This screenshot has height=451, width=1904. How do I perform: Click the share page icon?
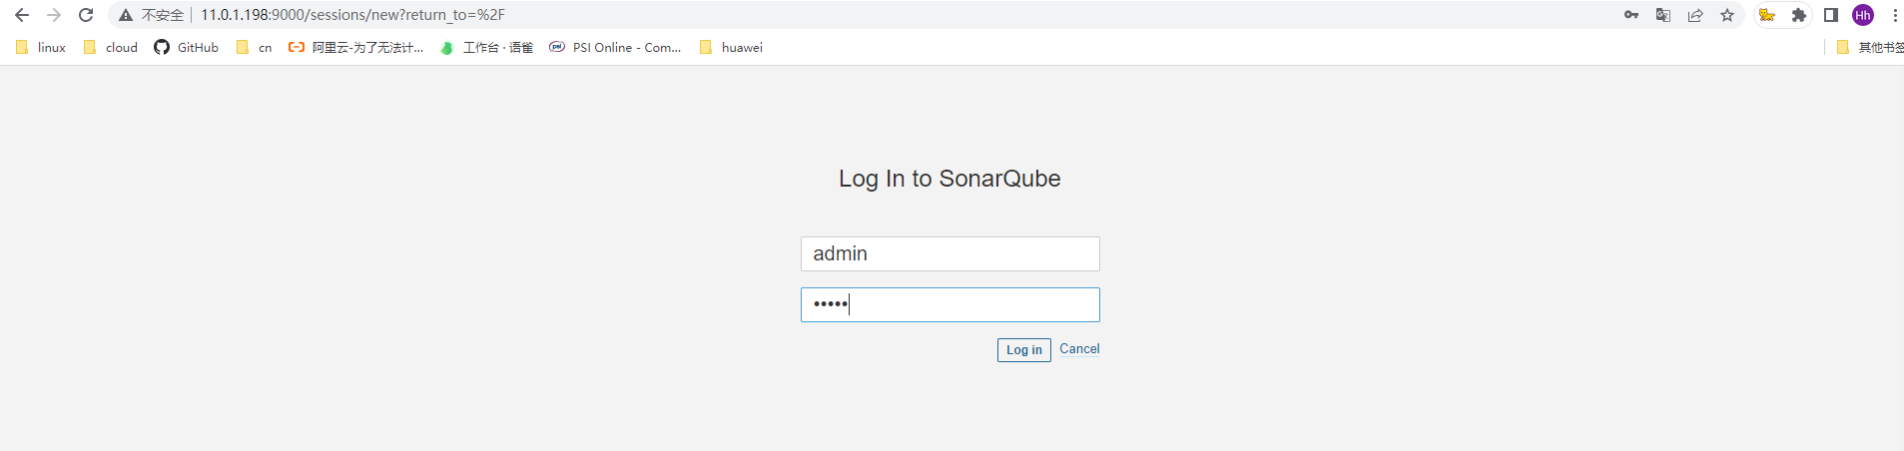tap(1695, 15)
